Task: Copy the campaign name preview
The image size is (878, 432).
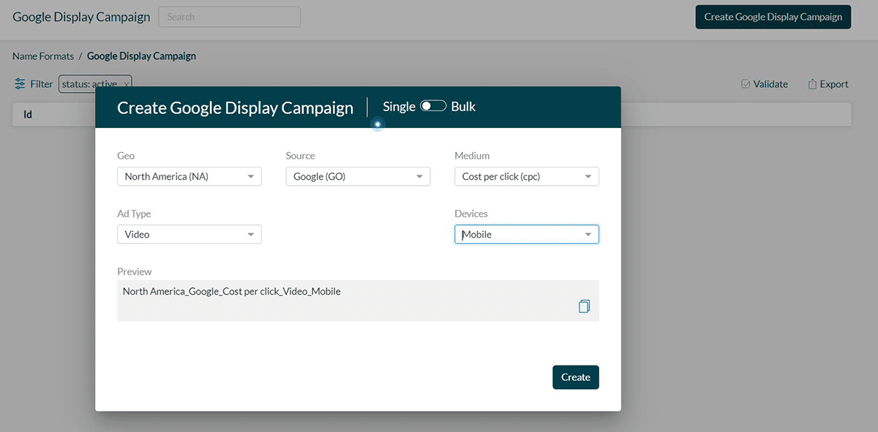Action: click(583, 306)
